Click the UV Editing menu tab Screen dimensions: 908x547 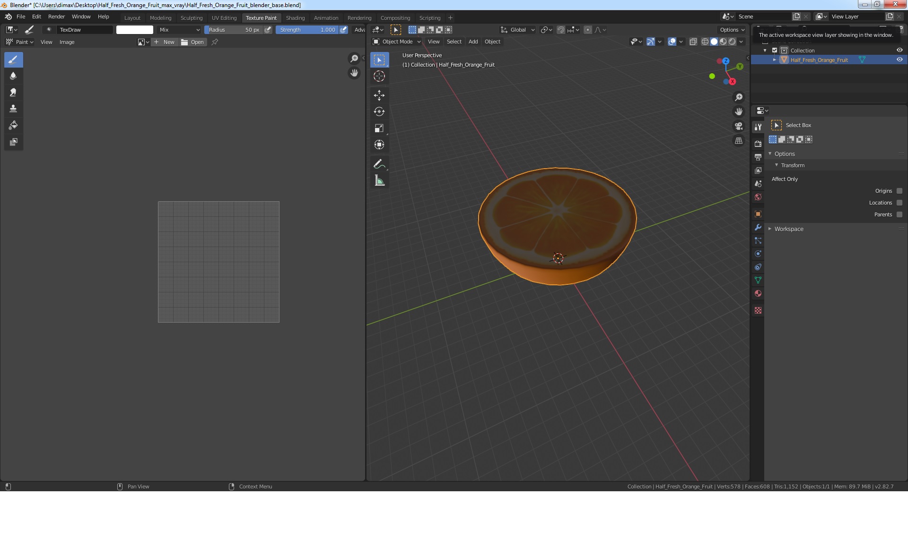[224, 17]
